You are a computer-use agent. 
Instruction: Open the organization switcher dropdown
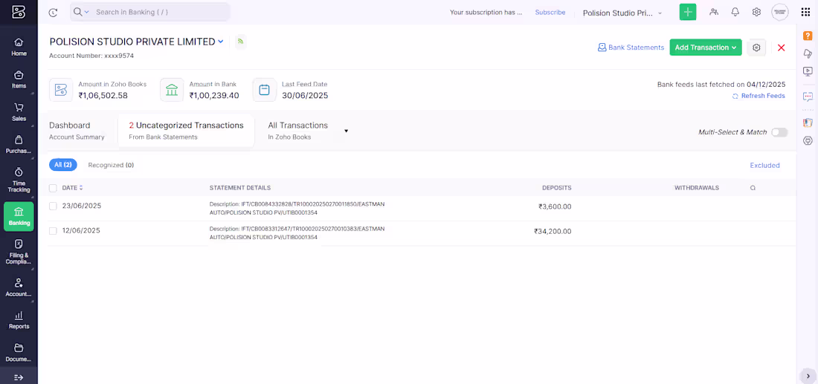point(622,13)
